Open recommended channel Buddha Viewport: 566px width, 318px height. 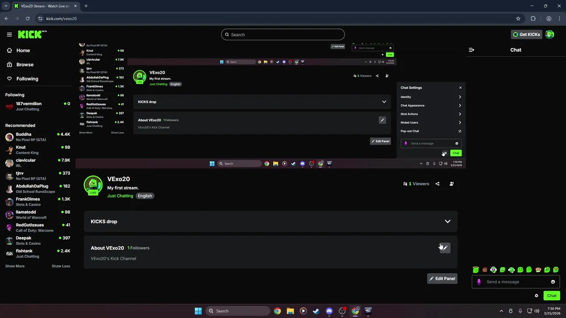click(x=38, y=137)
